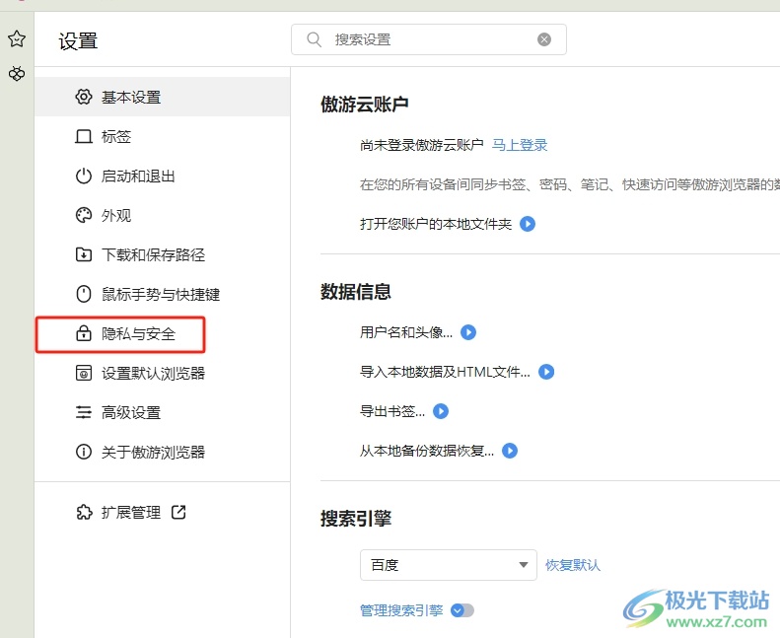The height and width of the screenshot is (638, 780).
Task: Open 外观 appearance settings
Action: pos(162,215)
